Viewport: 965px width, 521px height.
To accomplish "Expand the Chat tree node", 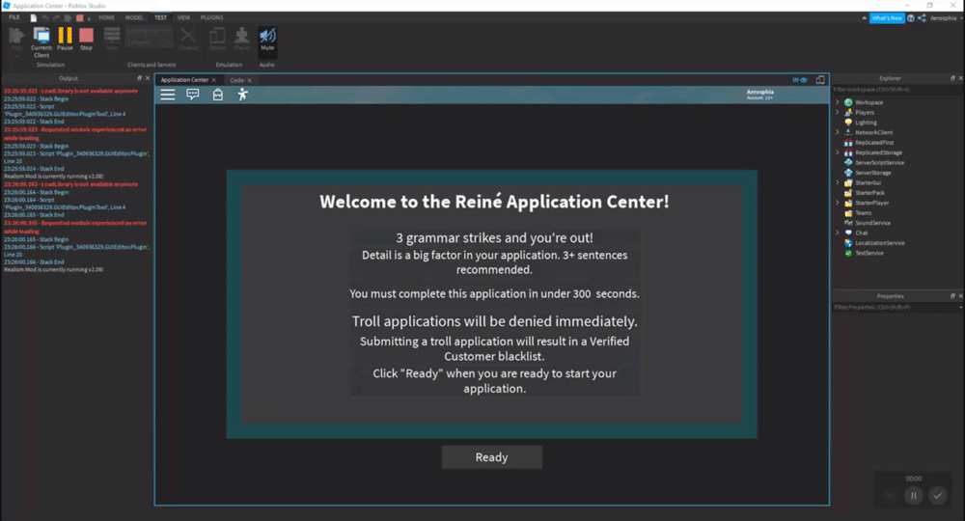I will tap(837, 233).
